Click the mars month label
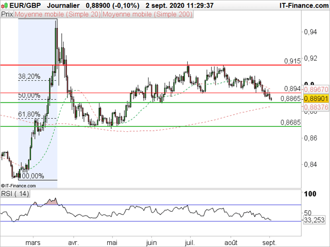Screen dimensions: 330x247 click(33, 243)
